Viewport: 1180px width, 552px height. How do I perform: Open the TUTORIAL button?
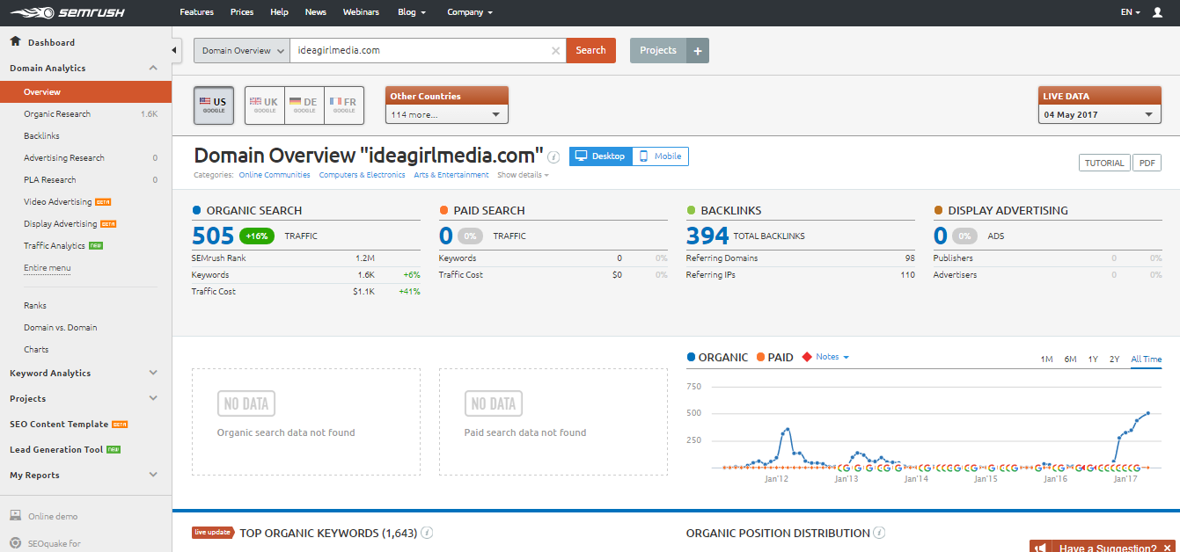click(x=1104, y=163)
